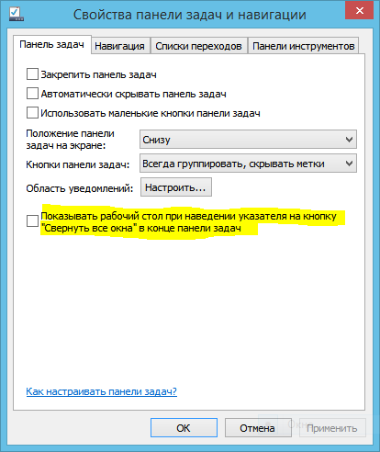Switch to the Навигация tab

pos(119,46)
